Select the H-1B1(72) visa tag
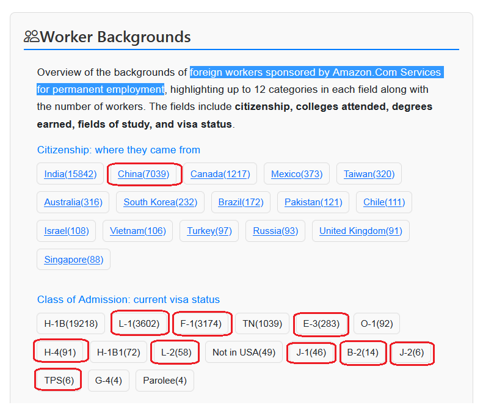 click(118, 352)
